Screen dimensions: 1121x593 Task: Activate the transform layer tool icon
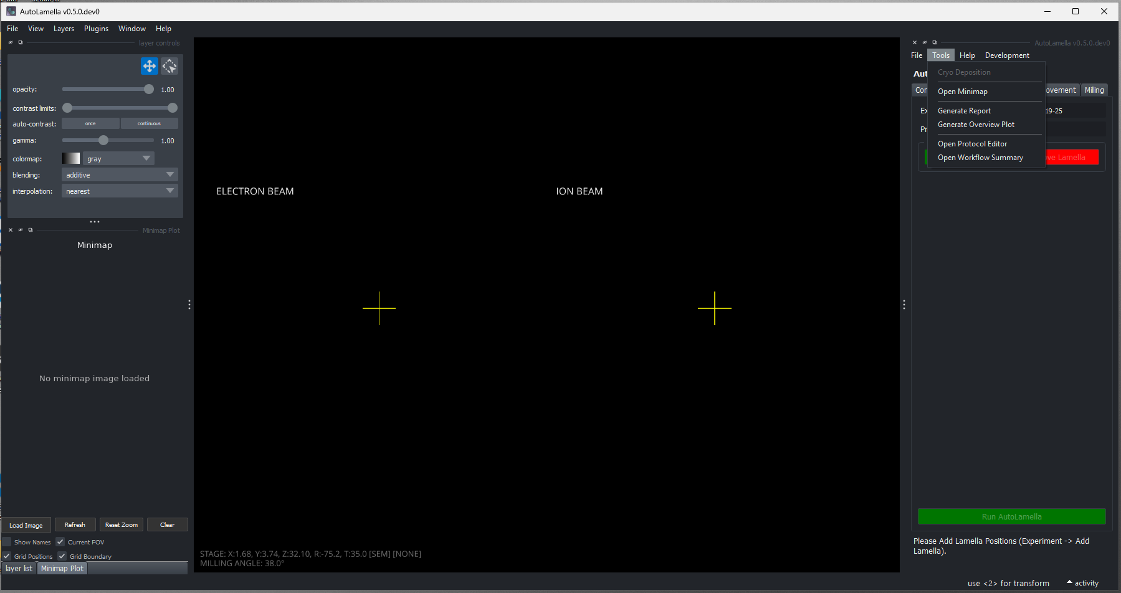tap(169, 66)
